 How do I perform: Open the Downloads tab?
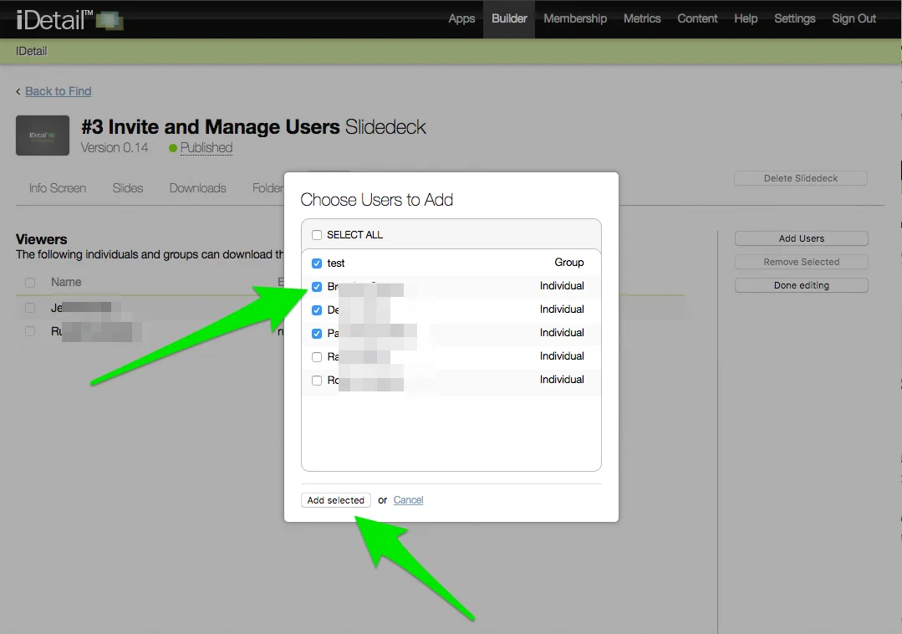coord(197,188)
